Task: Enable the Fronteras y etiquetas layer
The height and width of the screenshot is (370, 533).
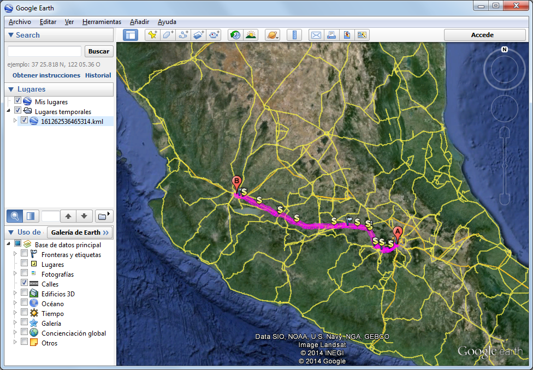Action: 24,253
